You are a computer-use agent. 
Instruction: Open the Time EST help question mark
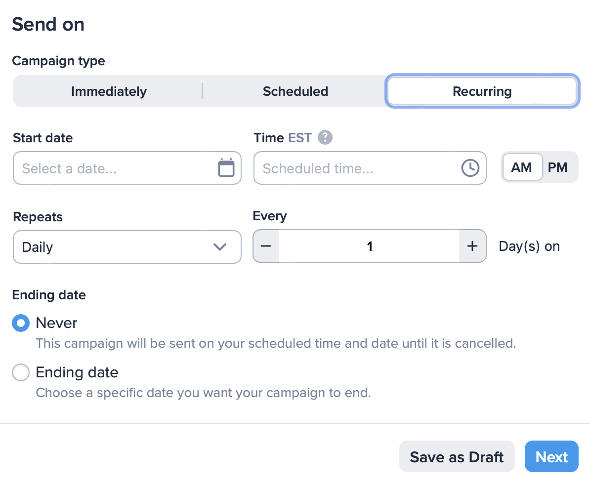pyautogui.click(x=325, y=137)
